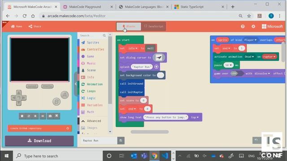Screen dimensions: 287x161
Task: Open the Math block category
Action: coord(91,112)
